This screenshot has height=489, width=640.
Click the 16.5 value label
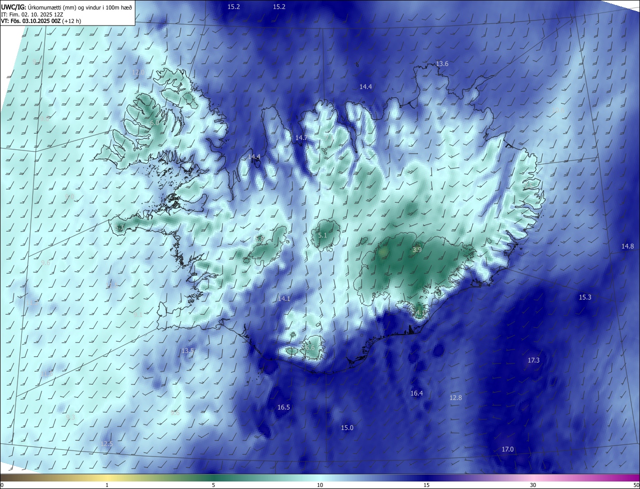point(283,407)
